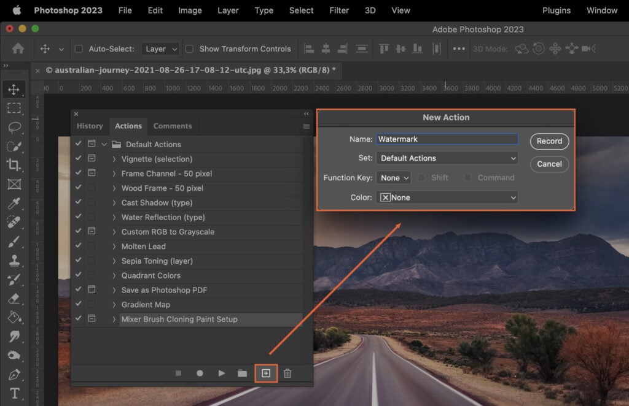Switch to the History tab

[x=90, y=126]
